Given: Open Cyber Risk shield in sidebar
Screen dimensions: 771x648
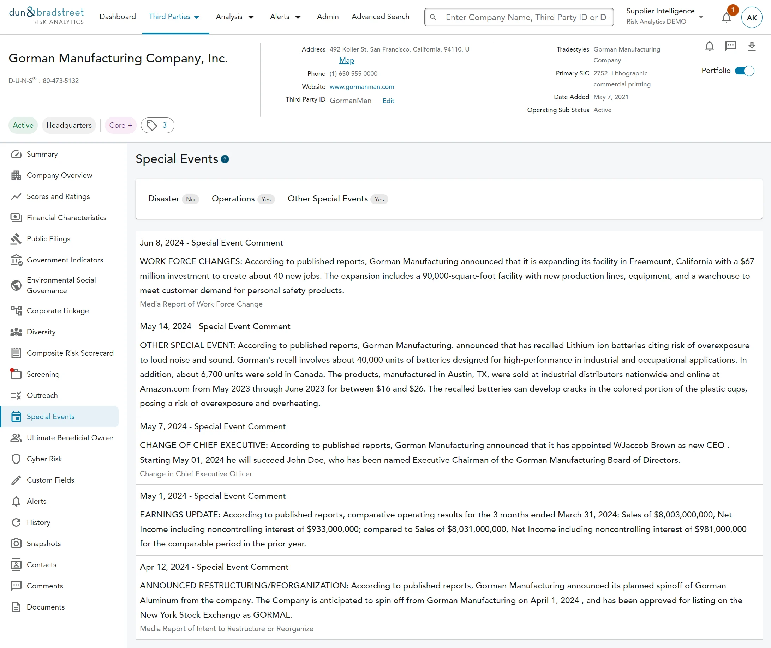Looking at the screenshot, I should coord(16,459).
